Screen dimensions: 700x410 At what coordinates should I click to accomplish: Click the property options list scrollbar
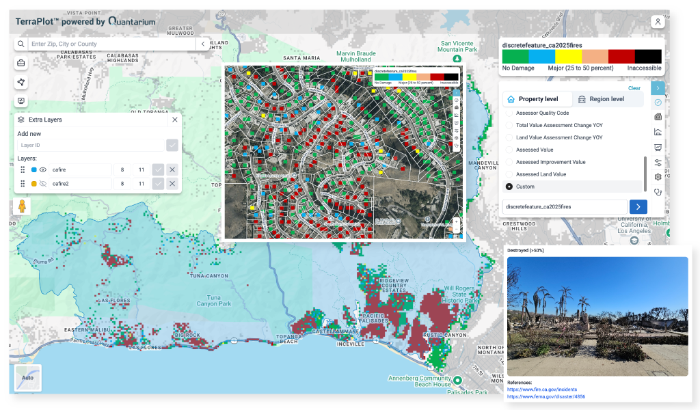645,173
